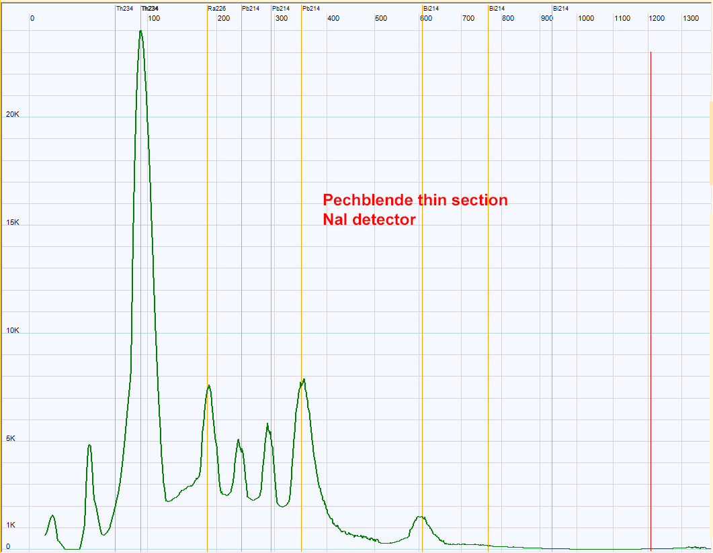713x553 pixels.
Task: Click the 400 energy axis label
Action: [x=333, y=19]
